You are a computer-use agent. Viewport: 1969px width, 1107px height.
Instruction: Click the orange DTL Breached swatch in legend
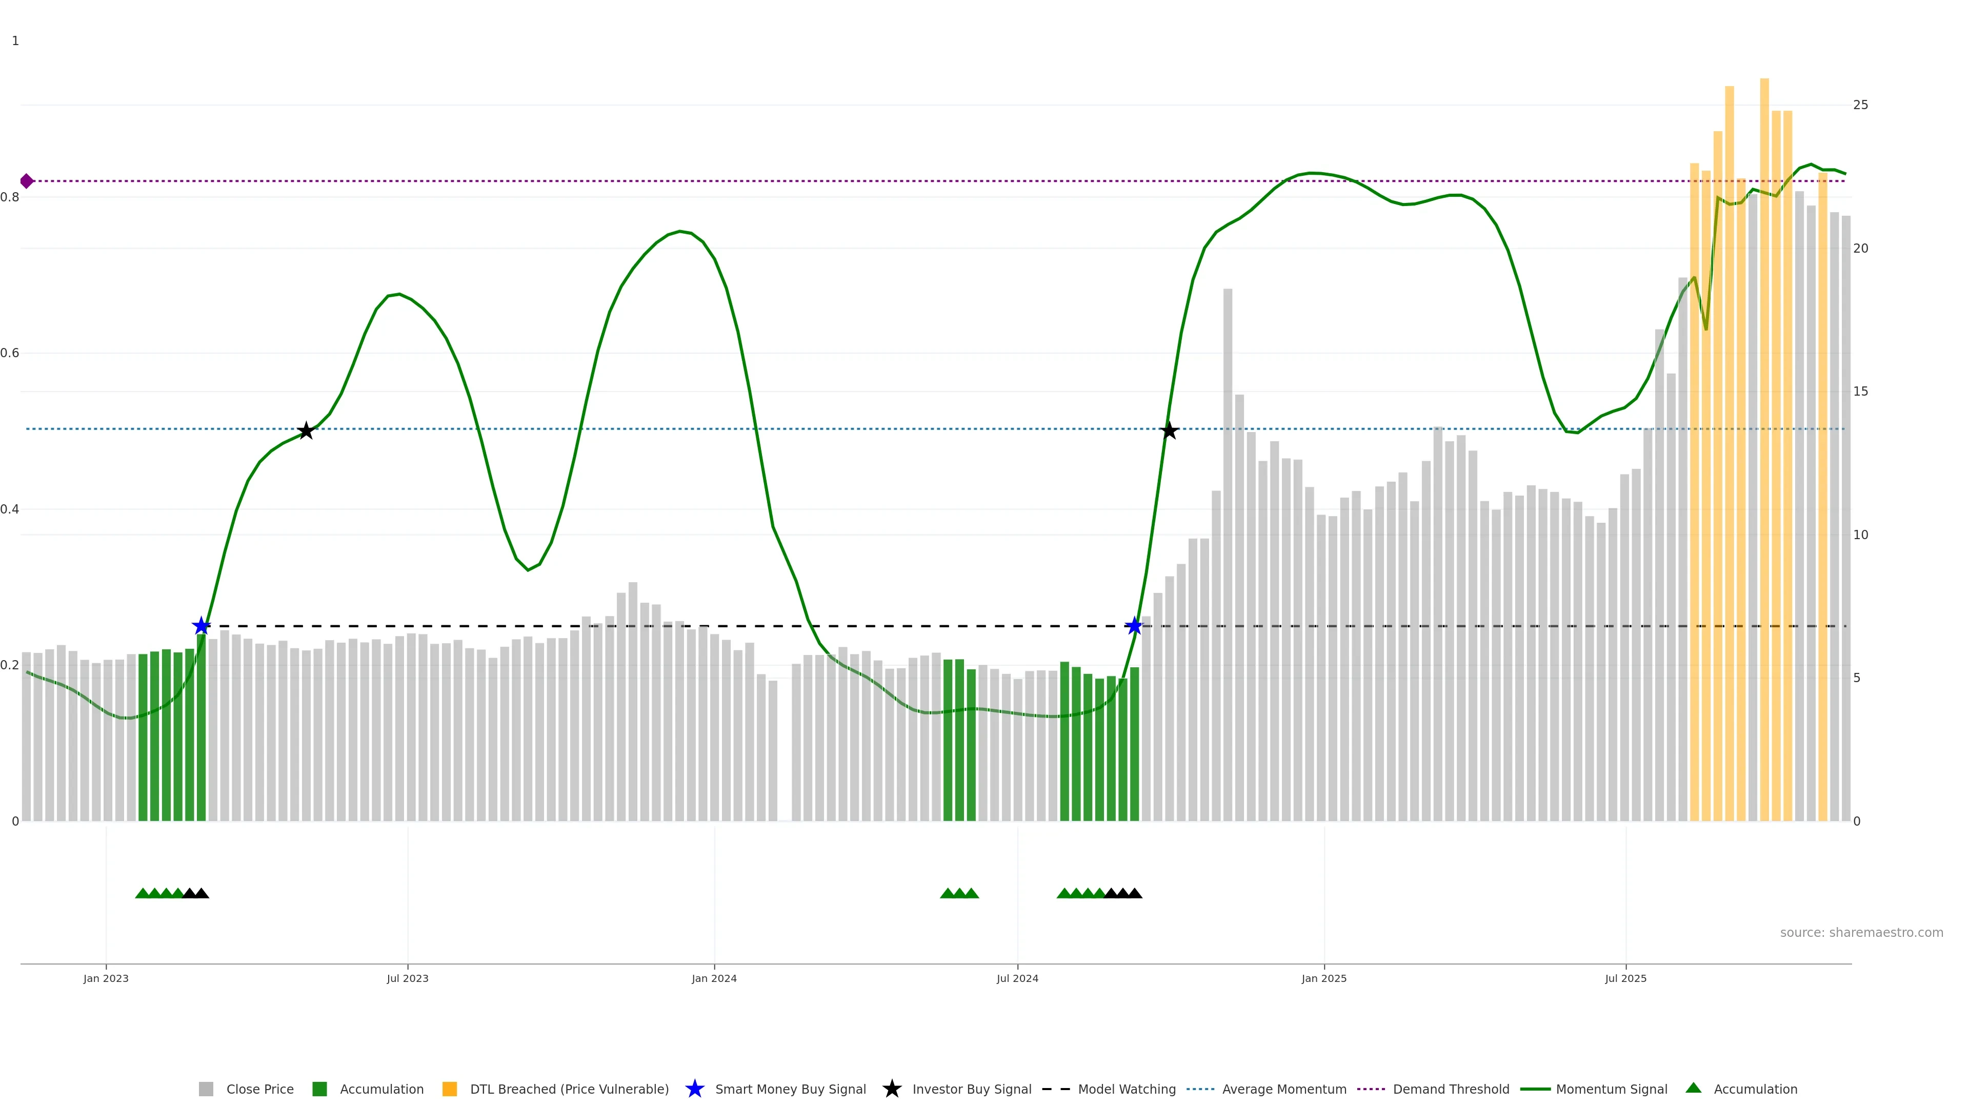450,1090
